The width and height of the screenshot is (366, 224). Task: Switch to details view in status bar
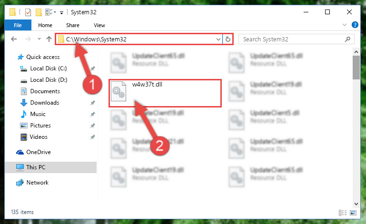(343, 213)
